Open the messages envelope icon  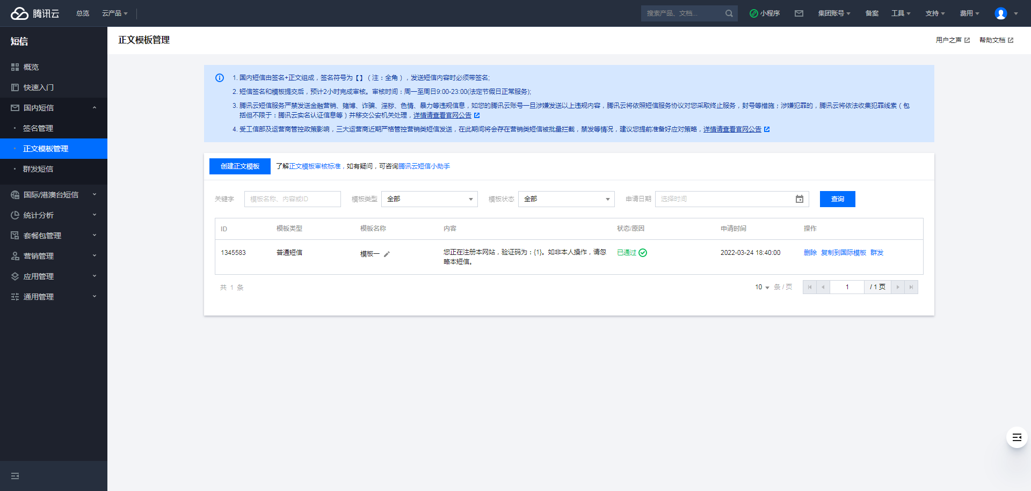point(799,13)
